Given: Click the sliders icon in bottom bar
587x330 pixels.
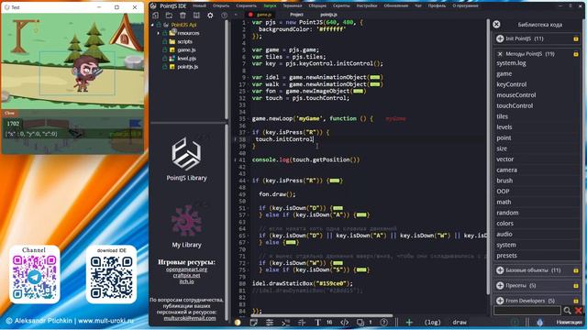Looking at the screenshot, I should 269,322.
